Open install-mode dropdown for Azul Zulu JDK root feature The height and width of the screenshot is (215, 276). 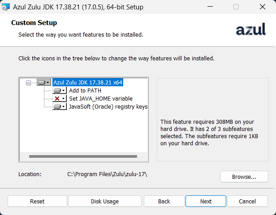(44, 82)
